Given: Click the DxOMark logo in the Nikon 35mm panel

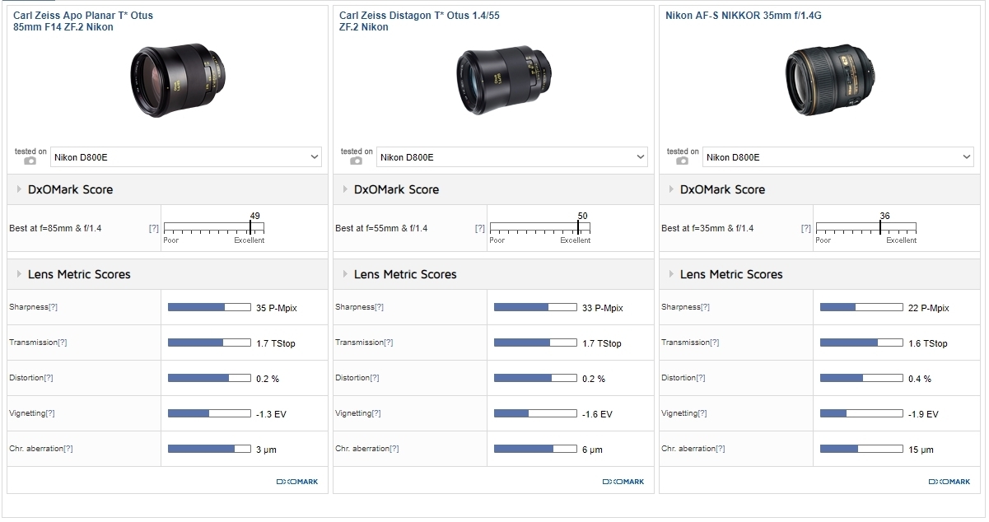Looking at the screenshot, I should [x=949, y=482].
